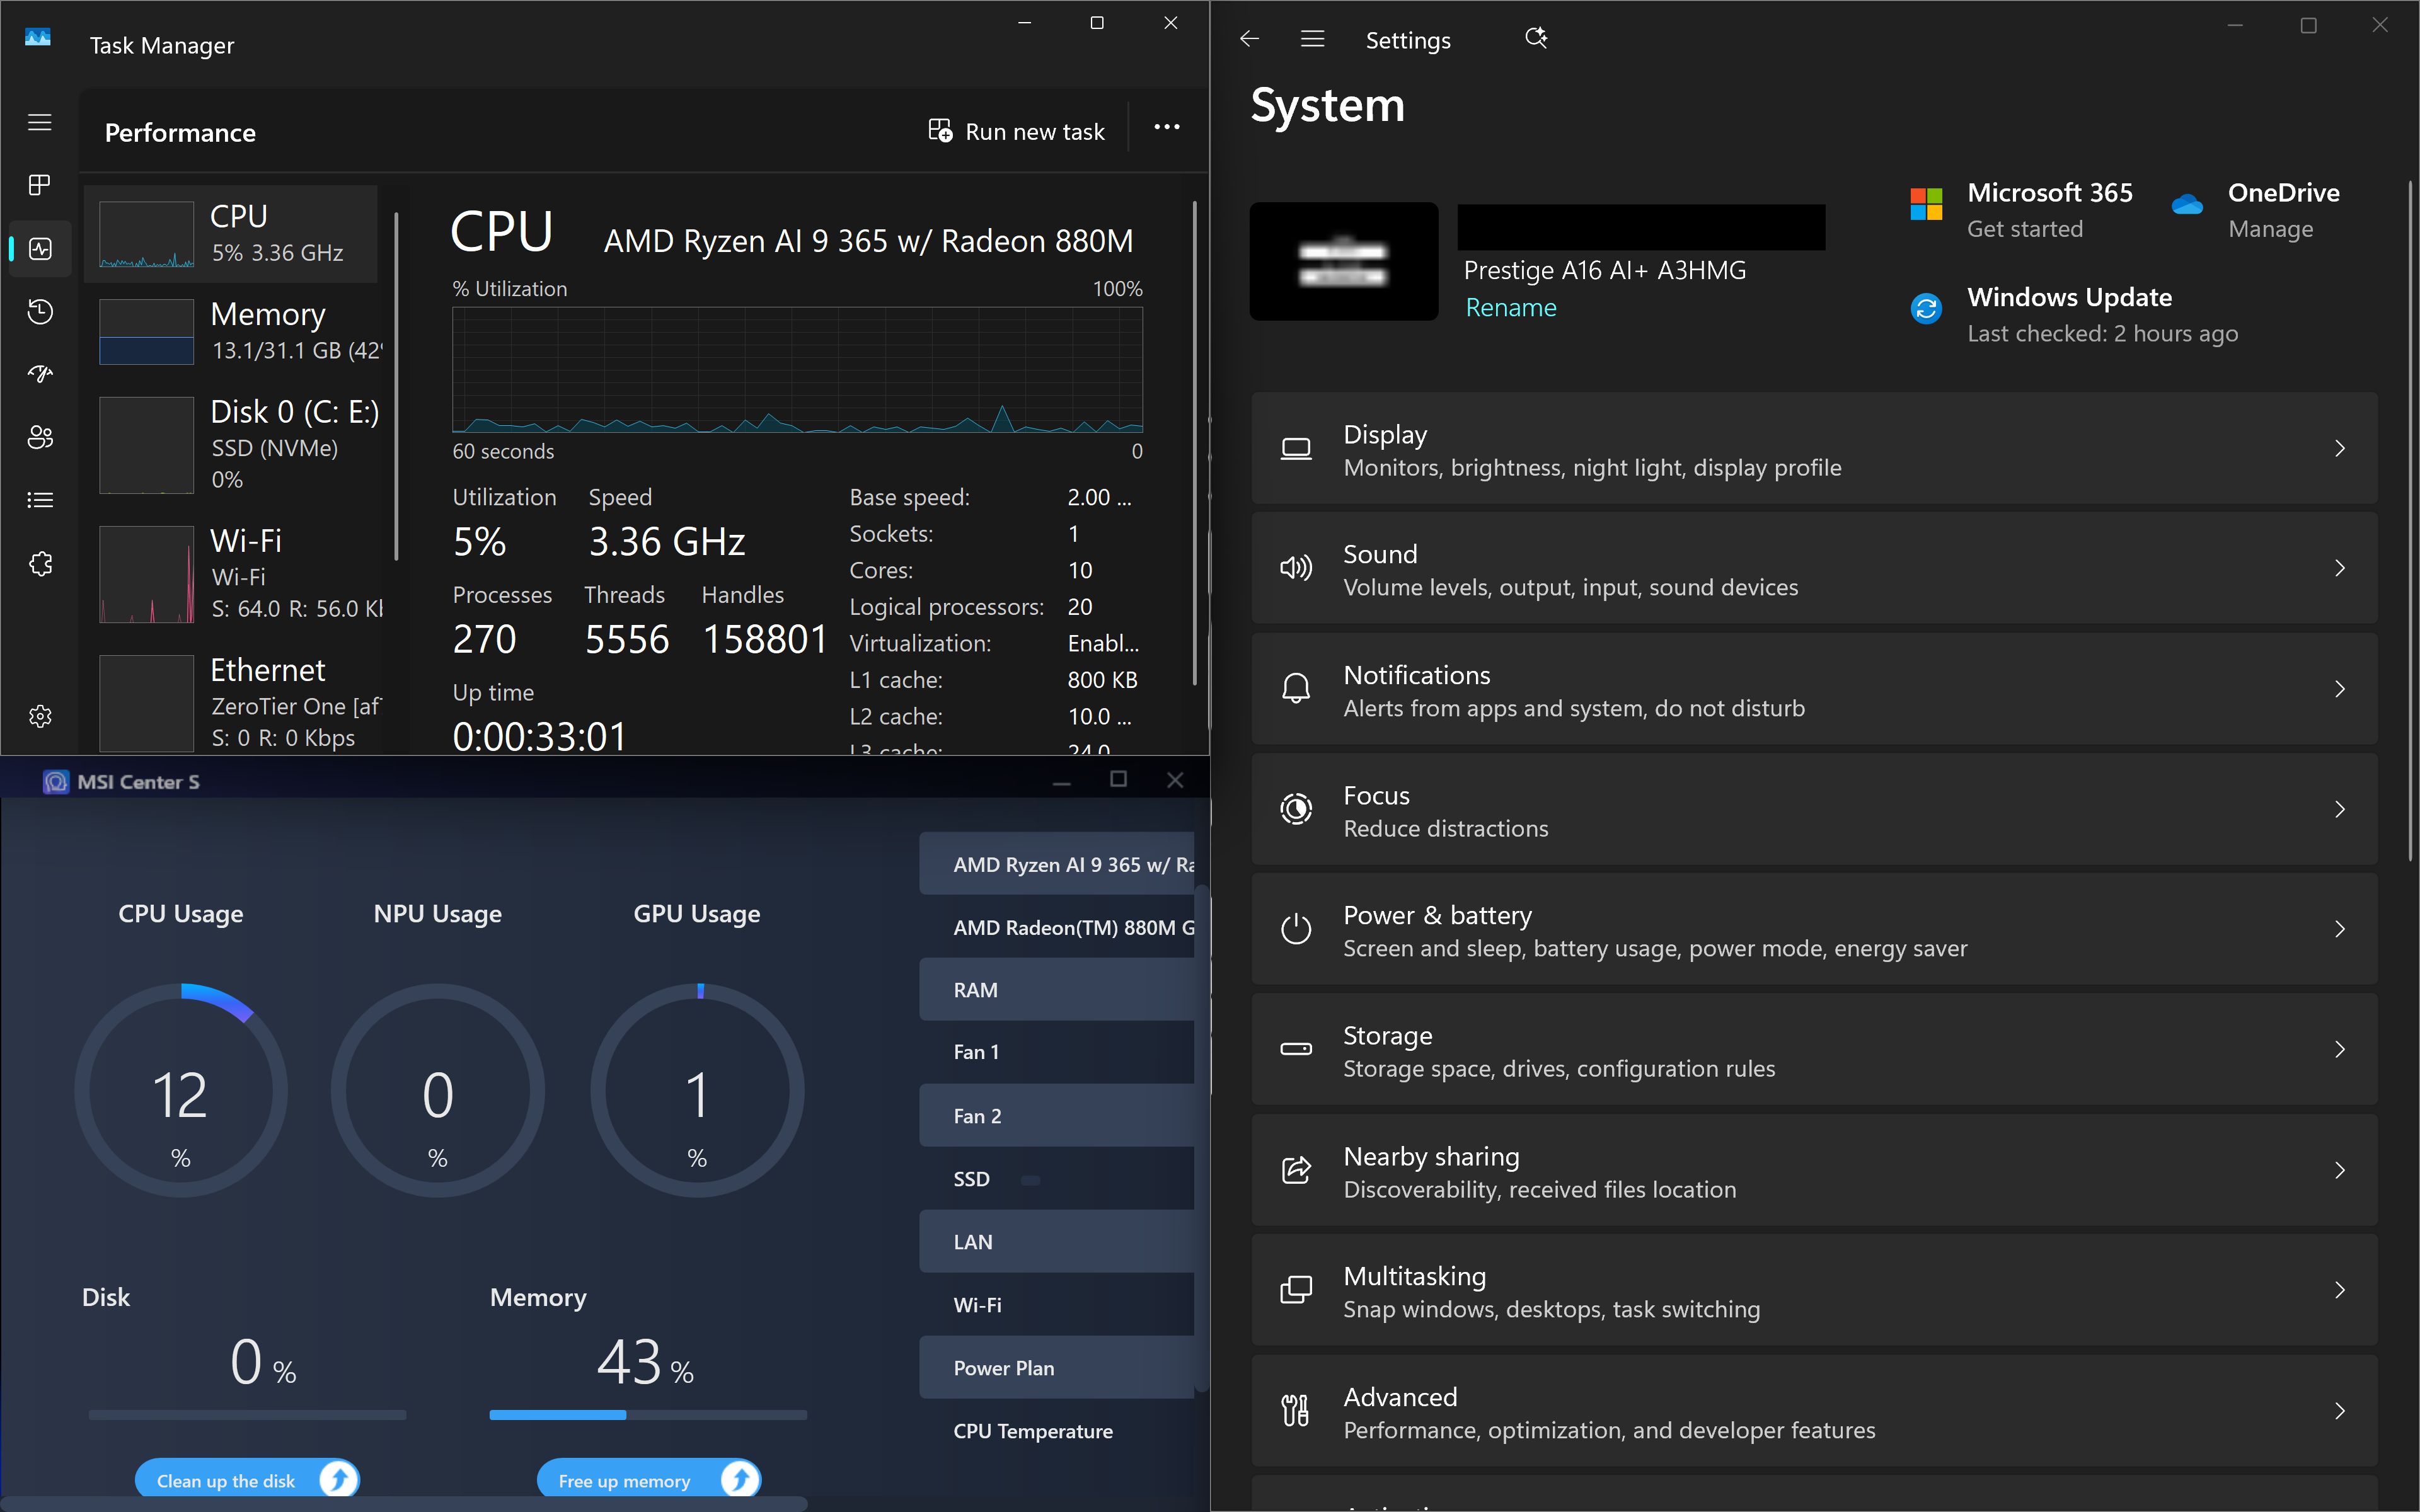This screenshot has width=2420, height=1512.
Task: Open the Advanced settings chevron
Action: pos(2339,1411)
